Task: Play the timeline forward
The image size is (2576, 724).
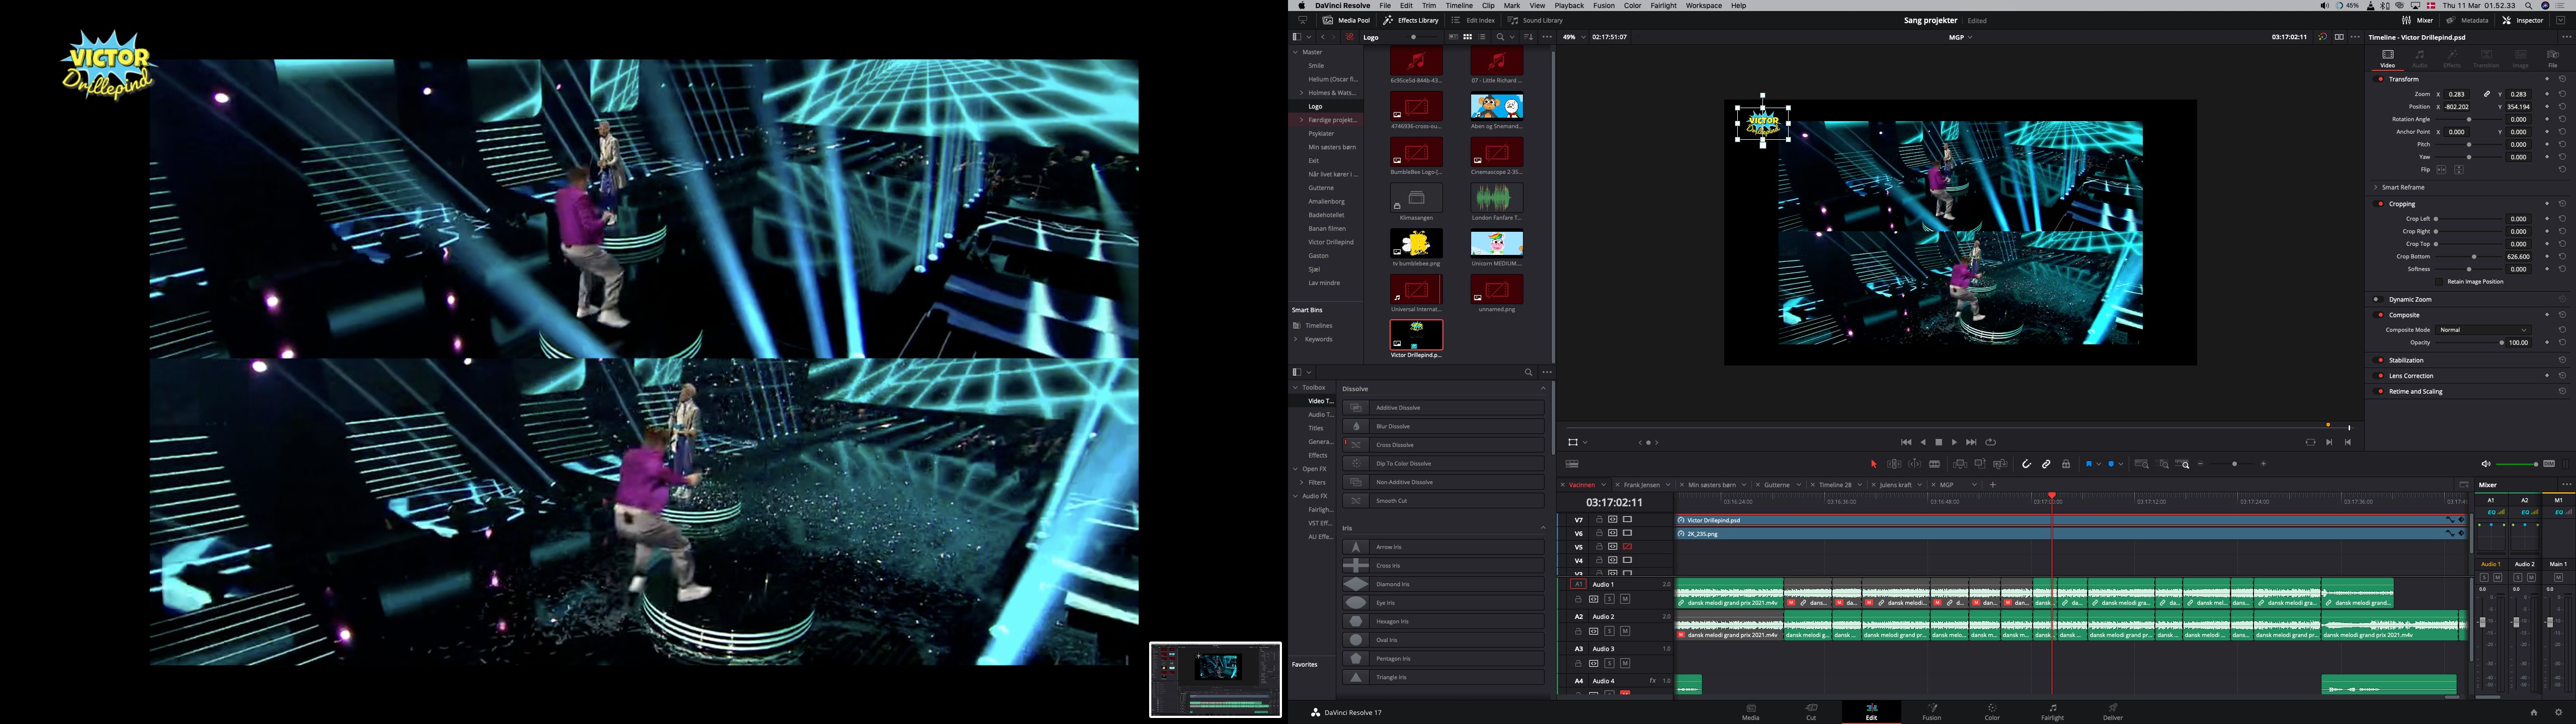Action: (1954, 442)
